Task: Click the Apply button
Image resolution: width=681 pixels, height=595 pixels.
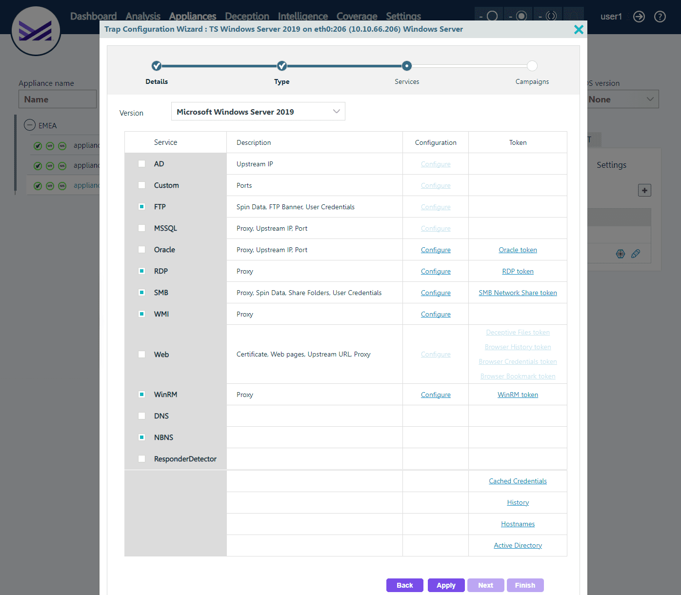Action: coord(446,585)
